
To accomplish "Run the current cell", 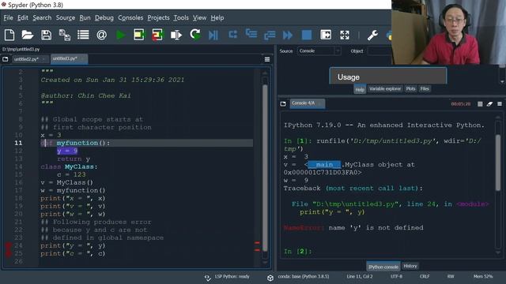I will (x=139, y=35).
